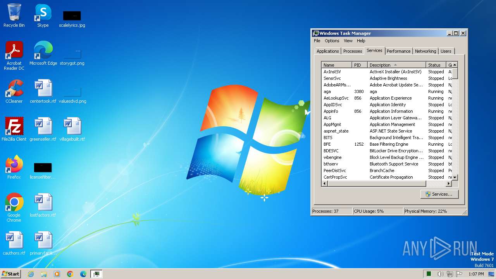Image resolution: width=496 pixels, height=279 pixels.
Task: Open FileZilla Client desktop shortcut
Action: coord(14,129)
